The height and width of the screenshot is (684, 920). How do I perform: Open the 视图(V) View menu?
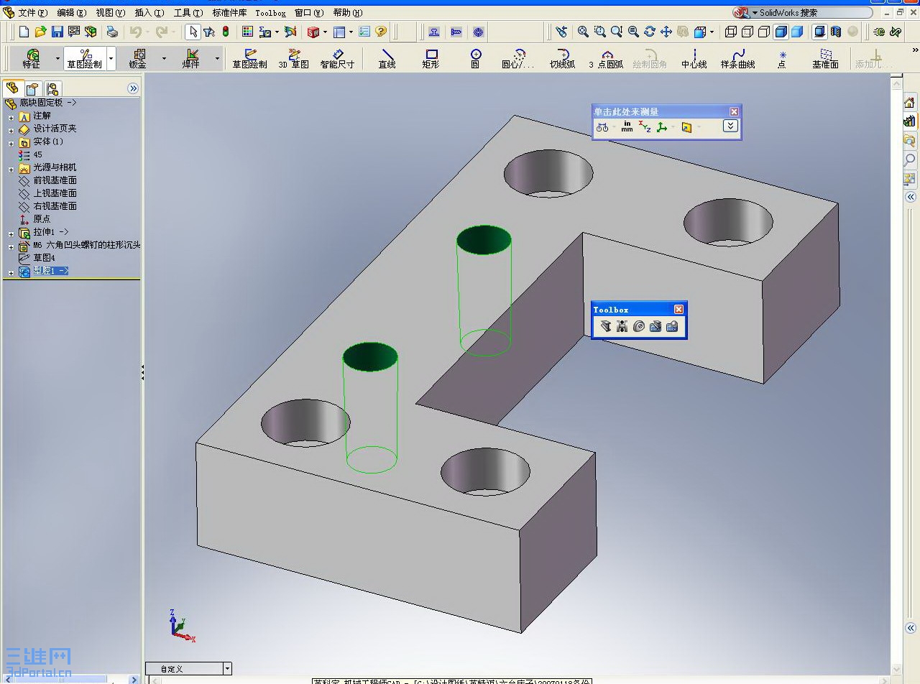(111, 12)
